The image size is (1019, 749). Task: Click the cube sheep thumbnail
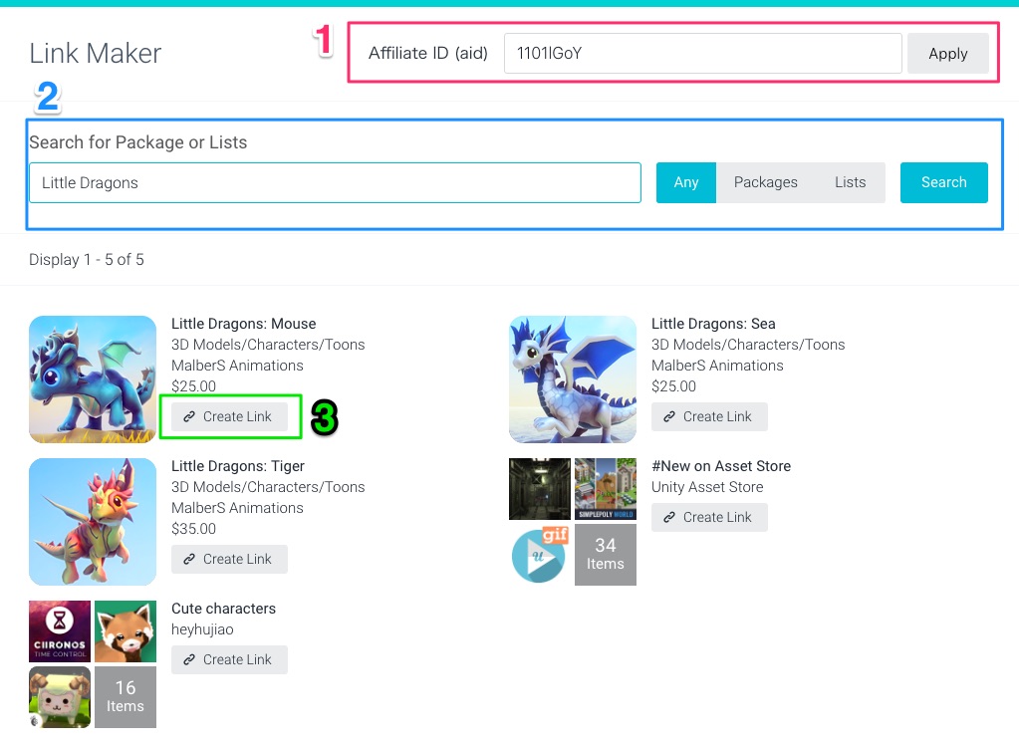point(60,697)
